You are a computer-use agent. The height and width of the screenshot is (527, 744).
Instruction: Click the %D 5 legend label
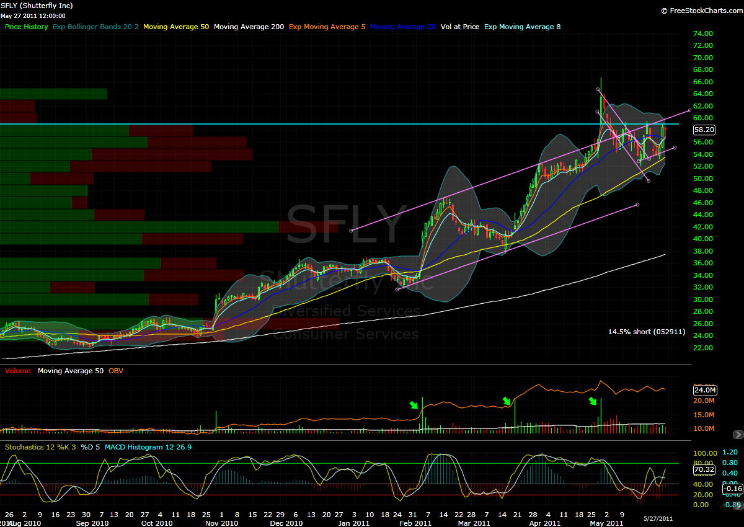(90, 447)
